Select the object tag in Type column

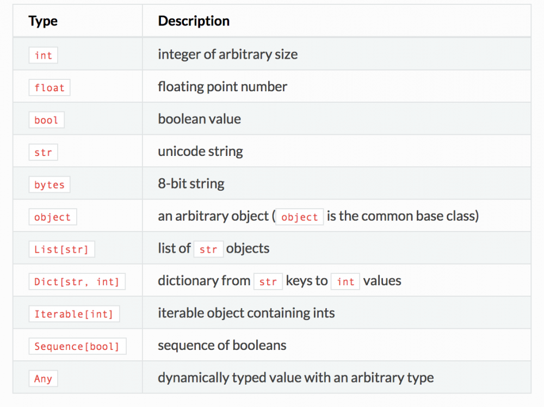pyautogui.click(x=52, y=217)
